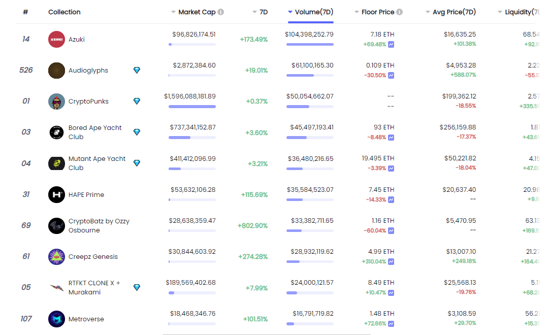Open the Azuki collection logo
Image resolution: width=548 pixels, height=335 pixels.
(x=56, y=39)
